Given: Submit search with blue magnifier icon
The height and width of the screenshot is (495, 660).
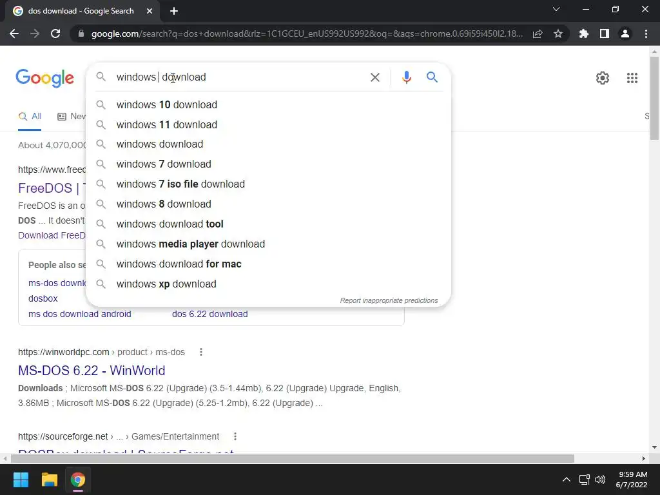Looking at the screenshot, I should [432, 77].
